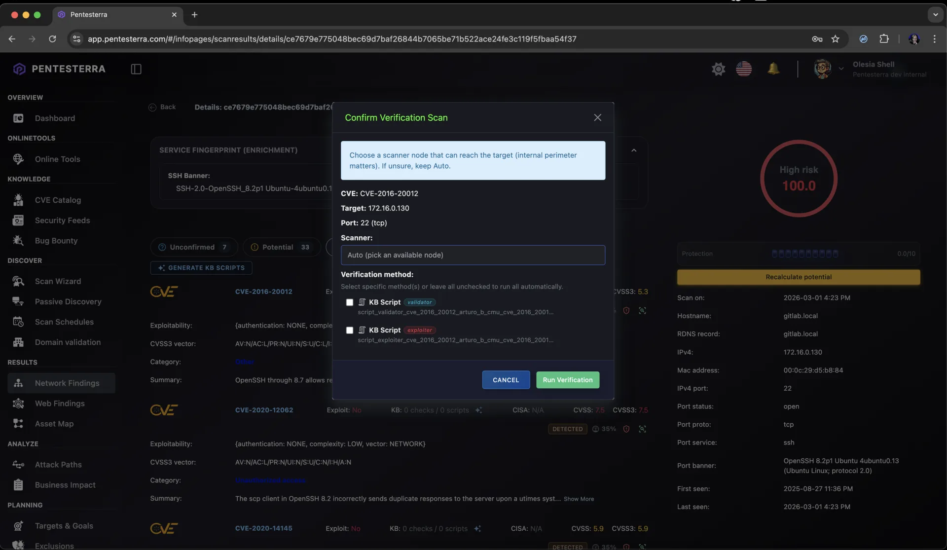Click the Recalculate potential bar
The height and width of the screenshot is (550, 947).
pos(798,277)
